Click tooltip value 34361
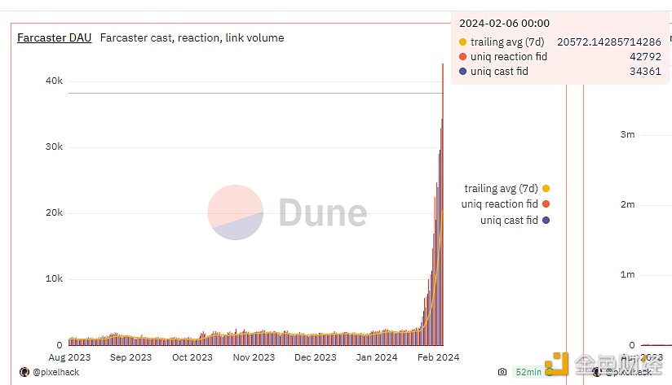This screenshot has width=672, height=385. (x=645, y=71)
